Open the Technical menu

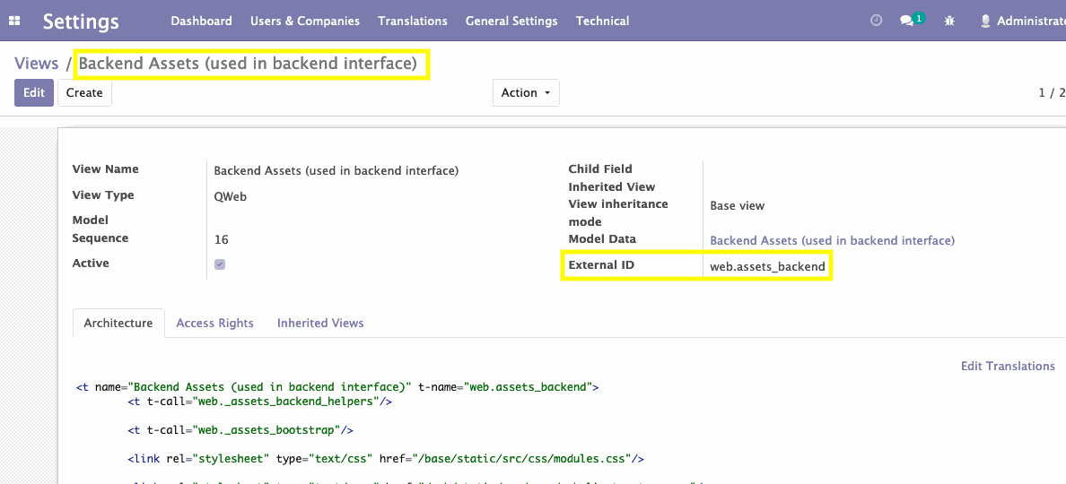tap(602, 21)
